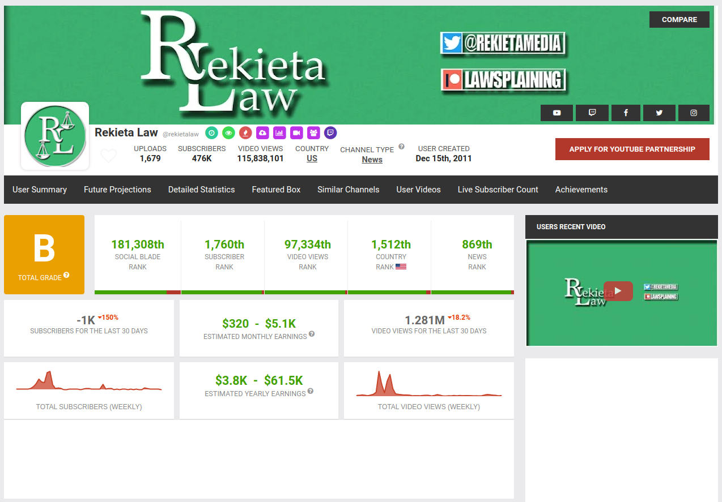Viewport: 722px width, 502px height.
Task: Click the video views count 115,838,101
Action: click(260, 158)
